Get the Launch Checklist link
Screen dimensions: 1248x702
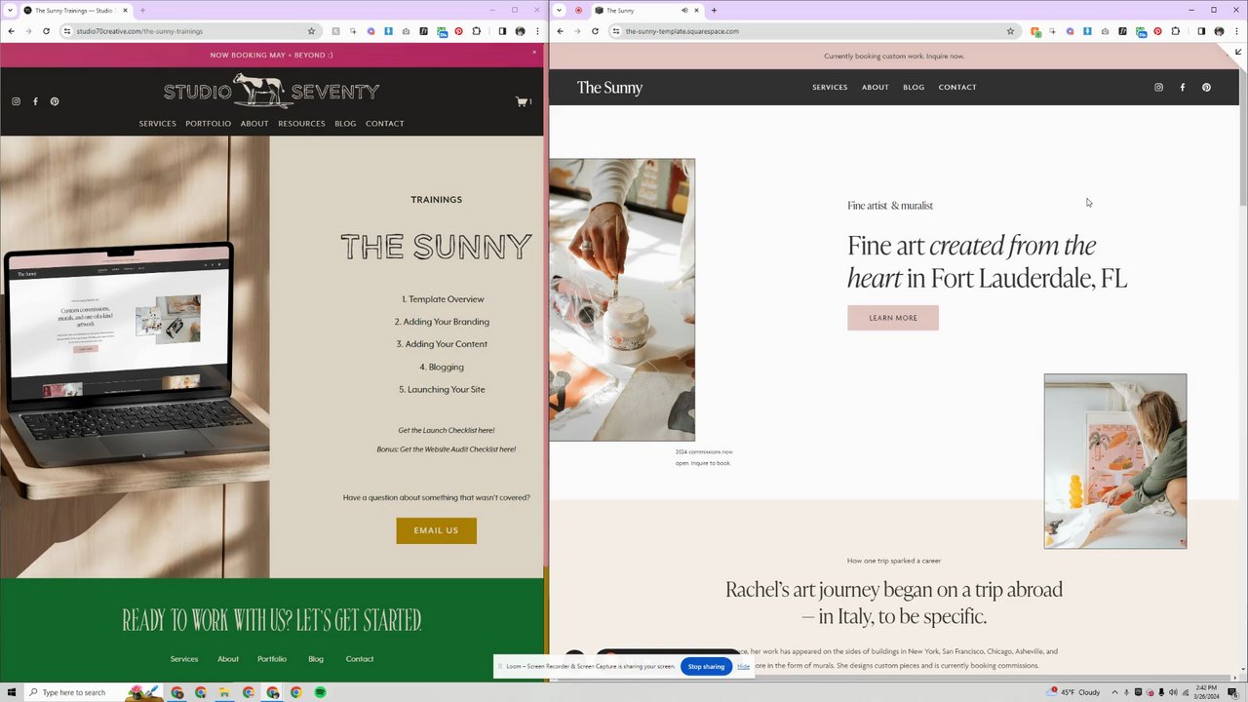coord(446,430)
